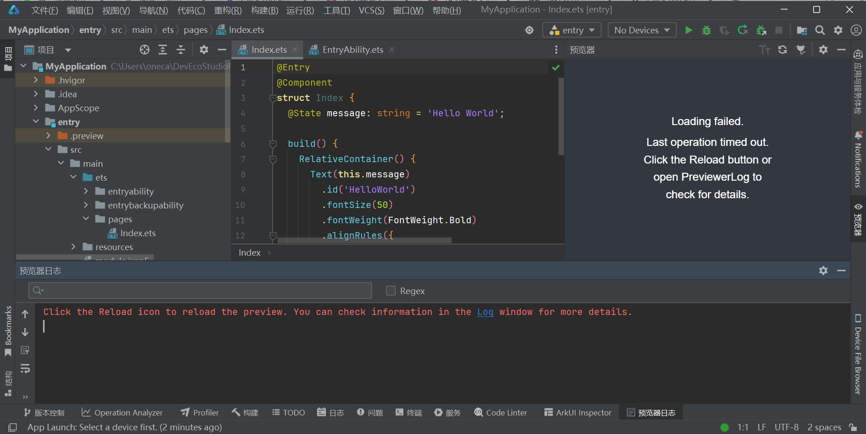Click the green inspection checkmark in editor

pos(556,68)
